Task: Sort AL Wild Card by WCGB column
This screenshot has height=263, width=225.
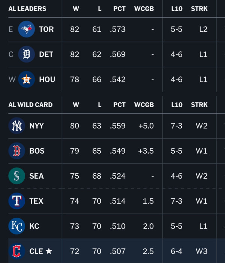Action: 144,105
